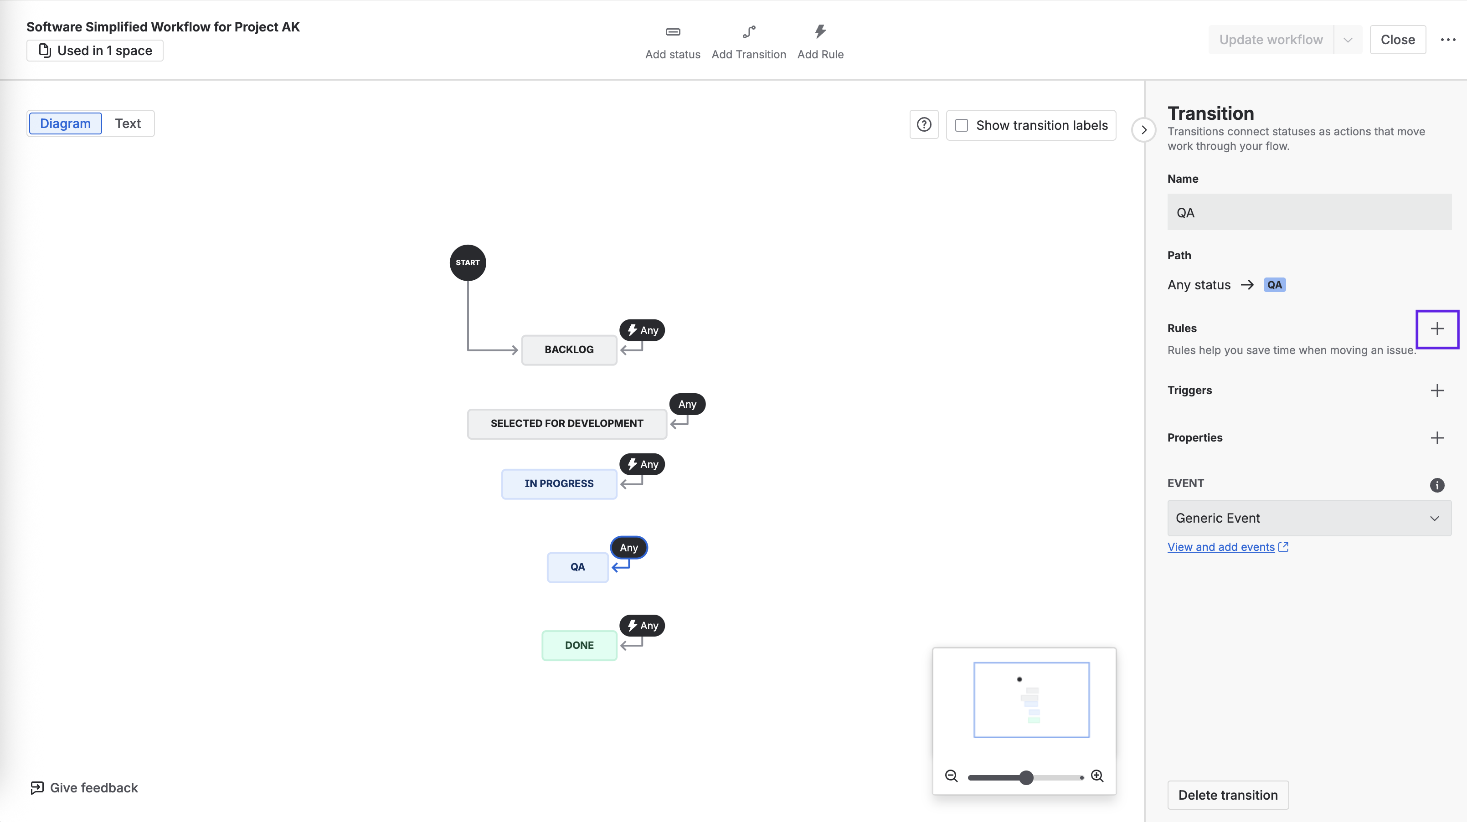Click the diagram zoom slider handle
Image resolution: width=1467 pixels, height=822 pixels.
pyautogui.click(x=1026, y=778)
